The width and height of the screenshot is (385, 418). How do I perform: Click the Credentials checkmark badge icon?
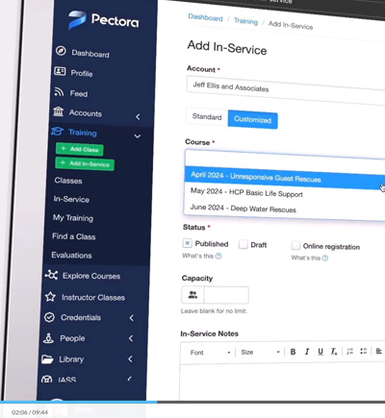point(49,317)
